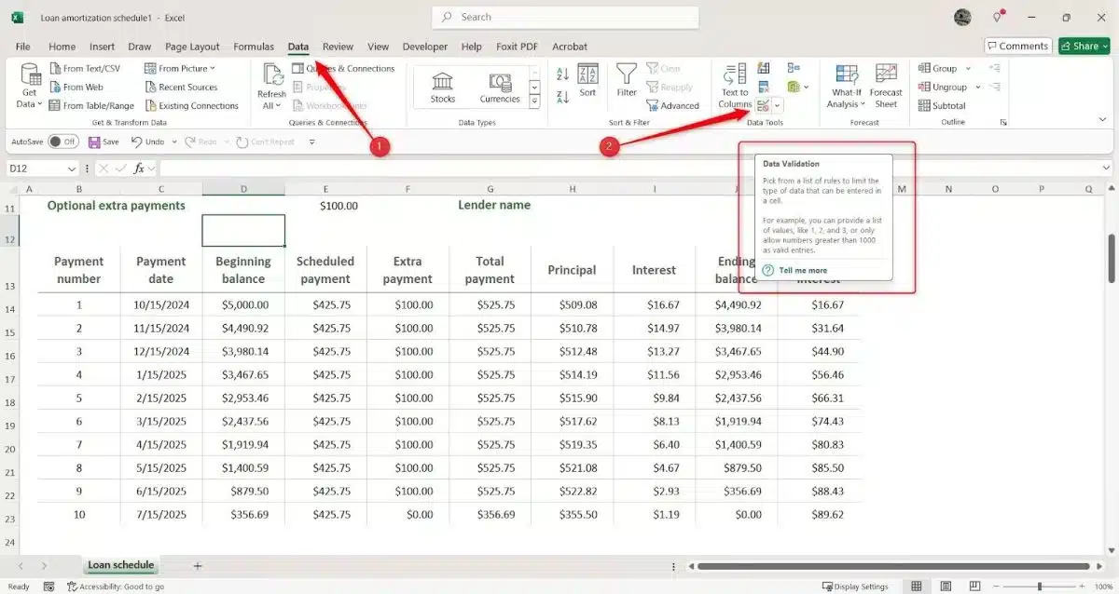Switch to the Insert tab

(103, 47)
